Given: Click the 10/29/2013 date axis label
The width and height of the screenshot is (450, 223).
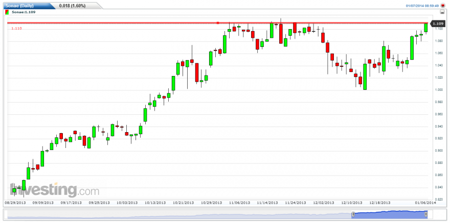Looking at the screenshot, I should (212, 203).
